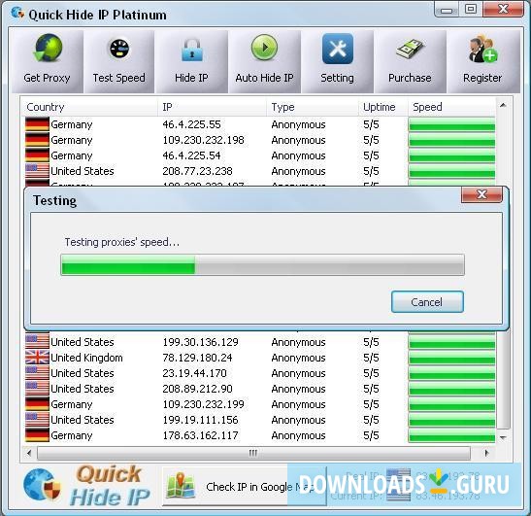Minimize the Quick Hide IP window
Viewport: 531px width, 516px height.
pyautogui.click(x=447, y=9)
